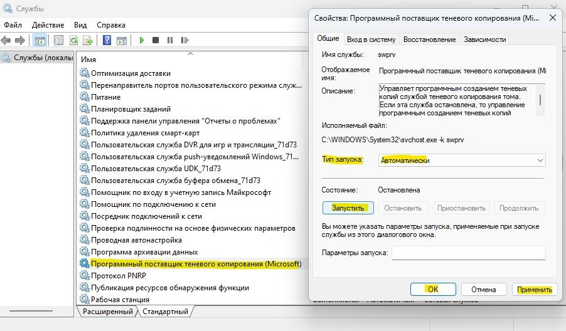Open the Действие menu

(48, 25)
